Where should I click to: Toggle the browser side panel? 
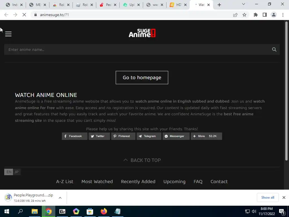(x=265, y=15)
